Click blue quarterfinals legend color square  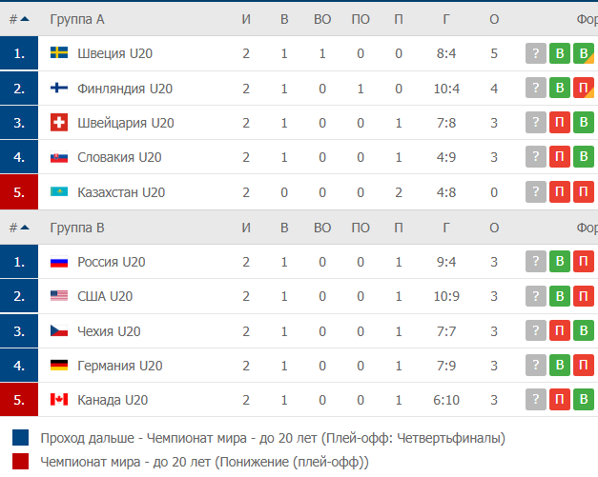(x=20, y=437)
